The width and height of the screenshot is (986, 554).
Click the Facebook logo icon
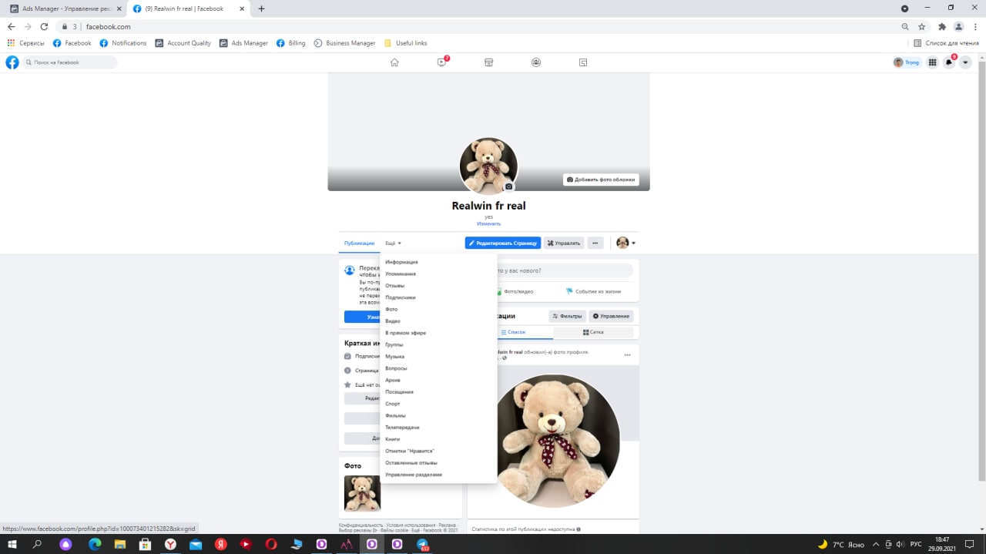pyautogui.click(x=12, y=62)
